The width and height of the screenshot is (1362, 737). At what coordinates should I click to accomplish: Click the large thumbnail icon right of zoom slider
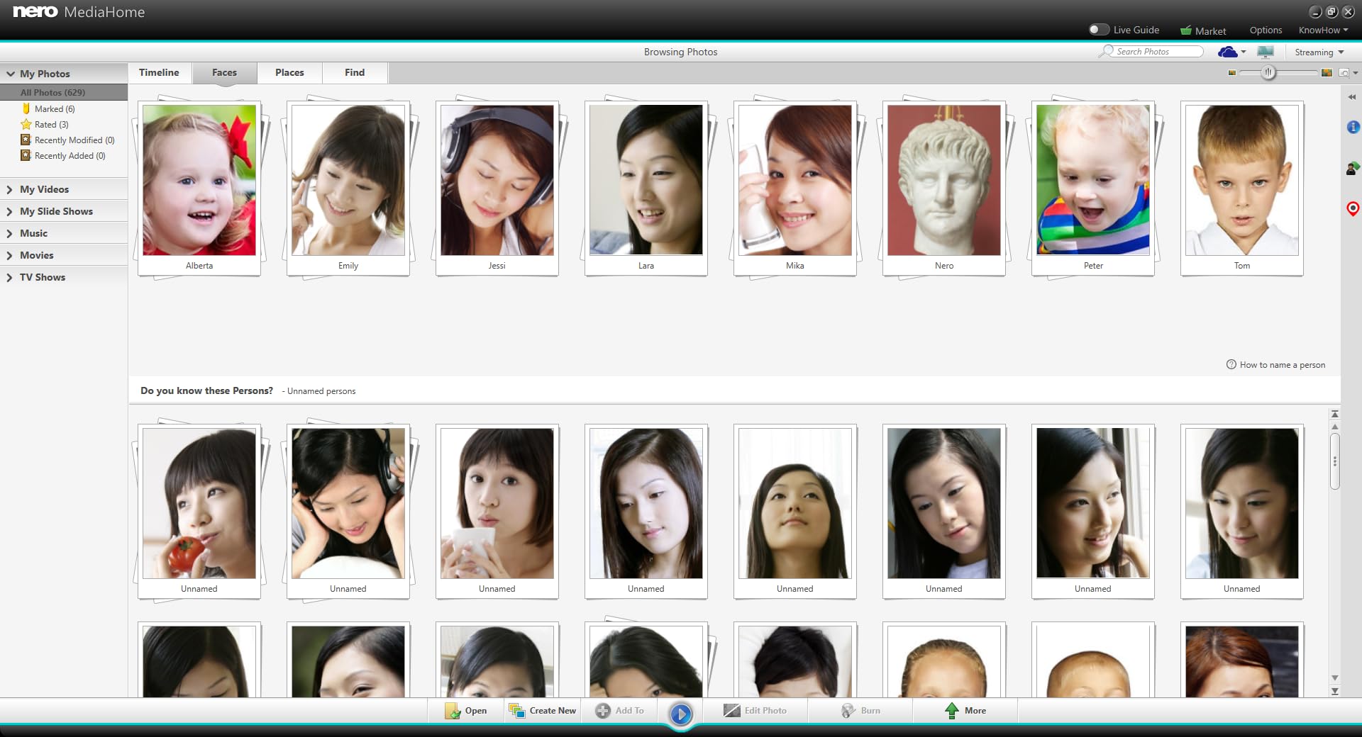(x=1327, y=73)
